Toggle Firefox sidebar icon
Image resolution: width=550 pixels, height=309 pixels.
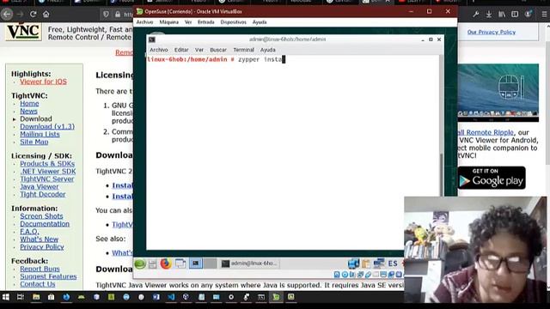click(x=515, y=15)
